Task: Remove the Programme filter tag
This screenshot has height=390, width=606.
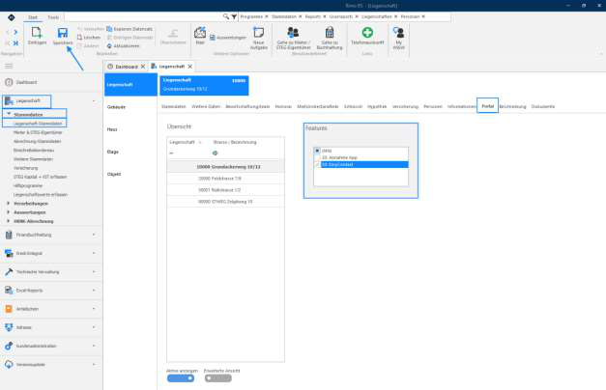Action: (267, 16)
